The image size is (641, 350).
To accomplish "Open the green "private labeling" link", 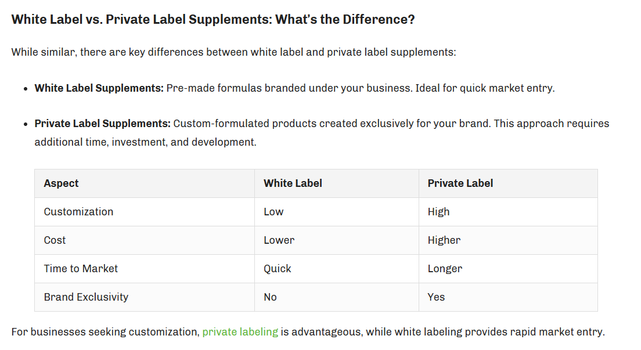I will [x=240, y=332].
